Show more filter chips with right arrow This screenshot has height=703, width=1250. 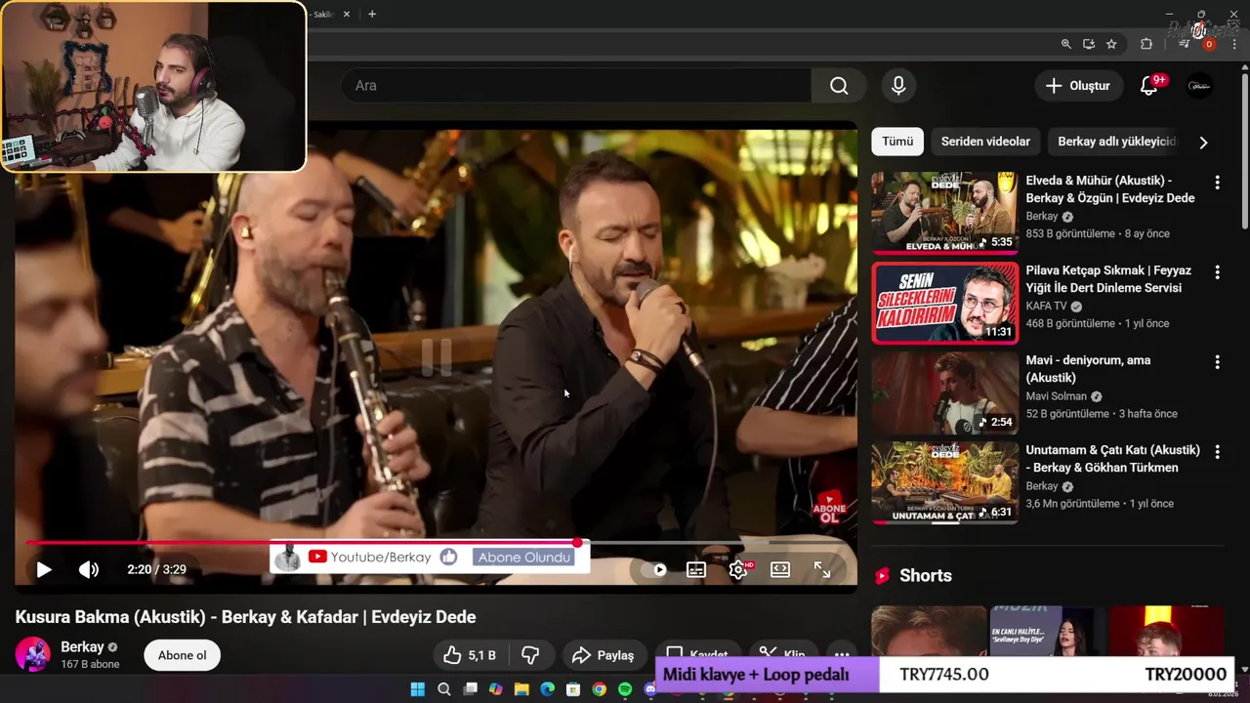coord(1203,143)
